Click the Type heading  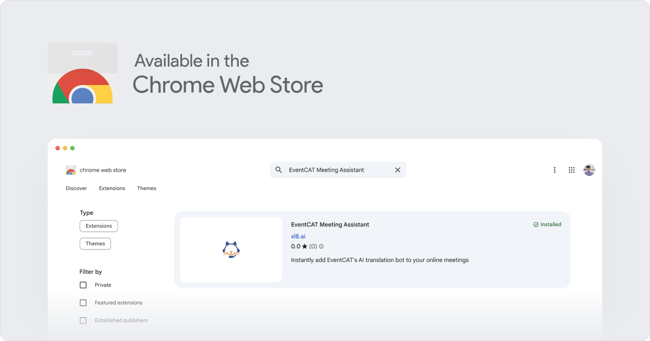pyautogui.click(x=86, y=213)
